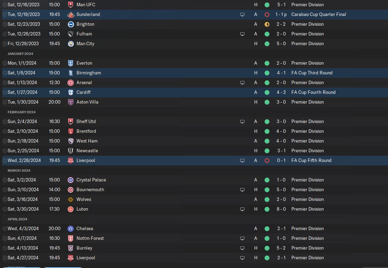This screenshot has width=388, height=268.
Task: Collapse the FEBRUARY 2024 section header
Action: (22, 112)
